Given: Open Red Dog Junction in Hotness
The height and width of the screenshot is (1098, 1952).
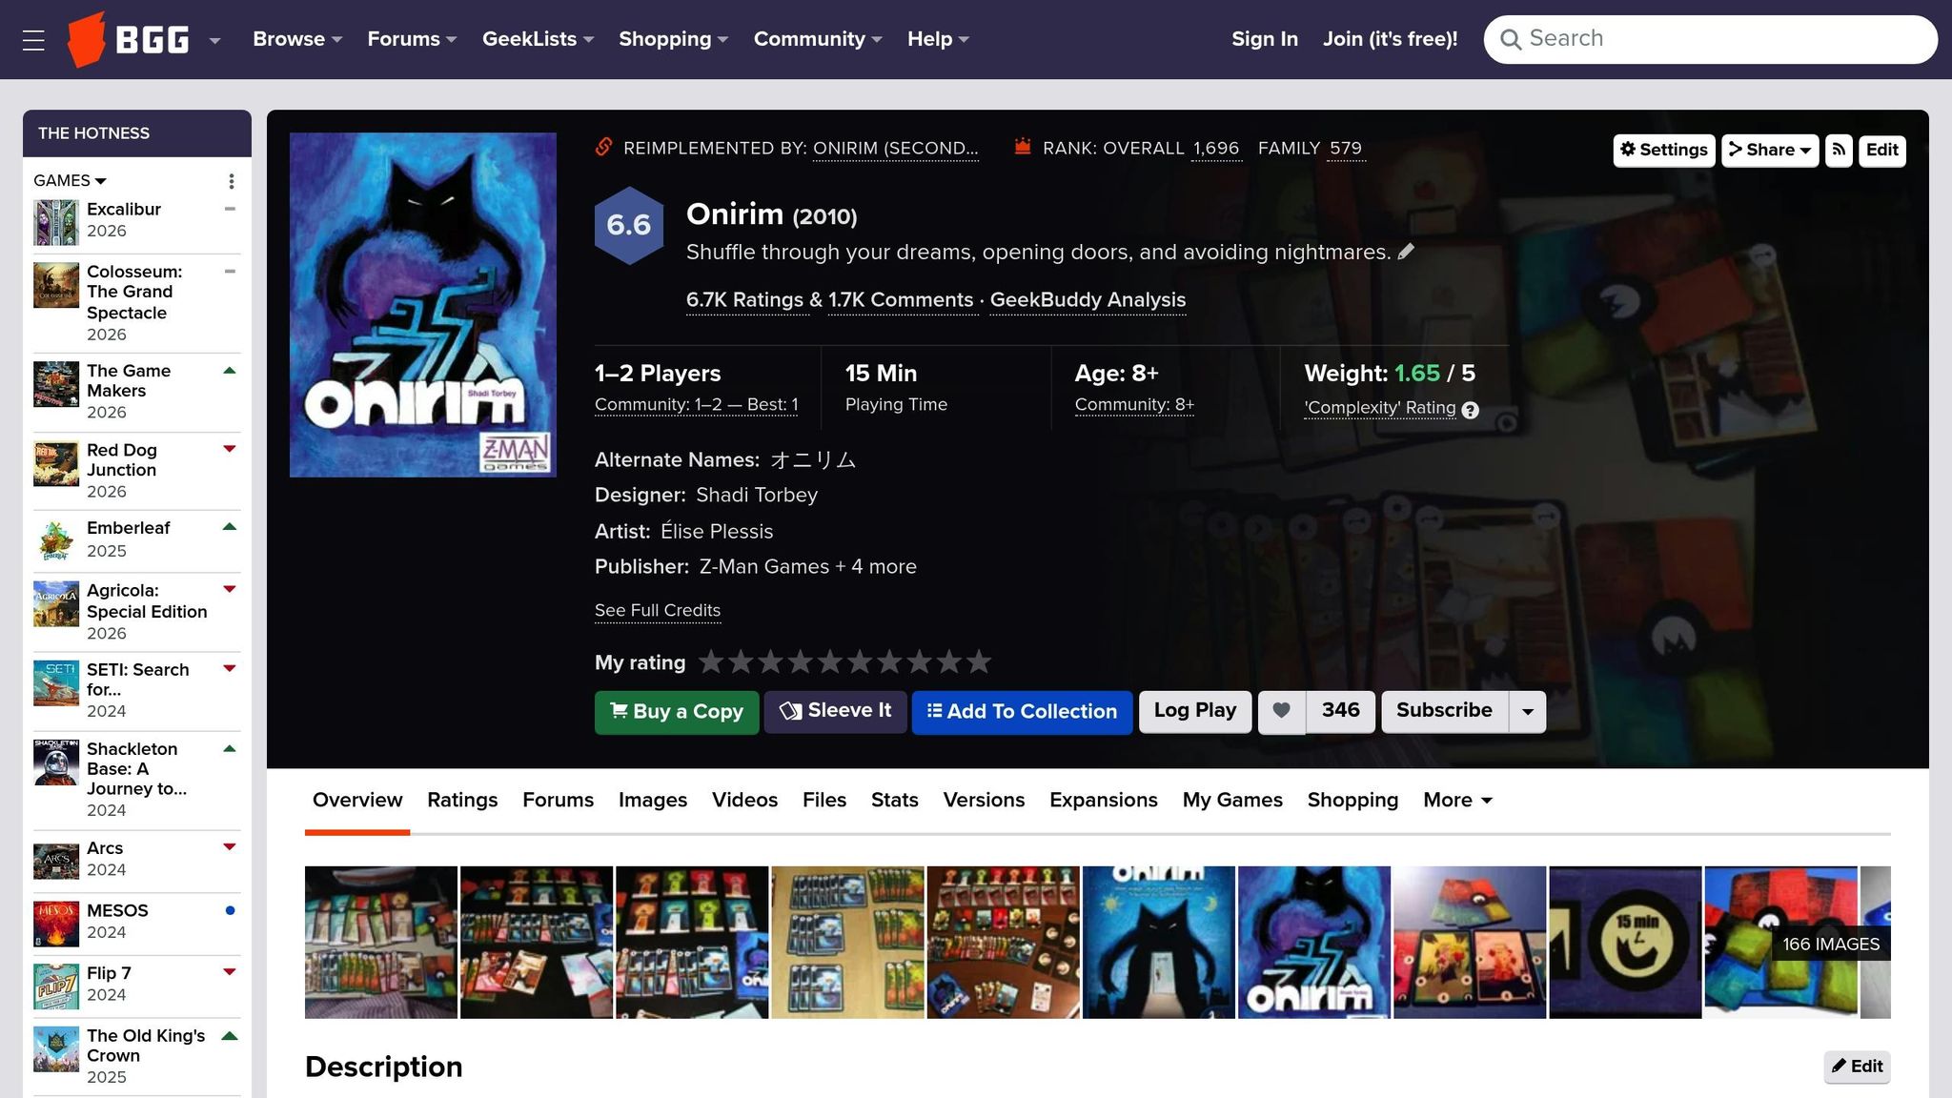Looking at the screenshot, I should (122, 460).
